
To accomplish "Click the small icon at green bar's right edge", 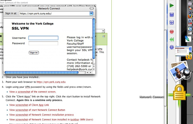I will 104,36.
